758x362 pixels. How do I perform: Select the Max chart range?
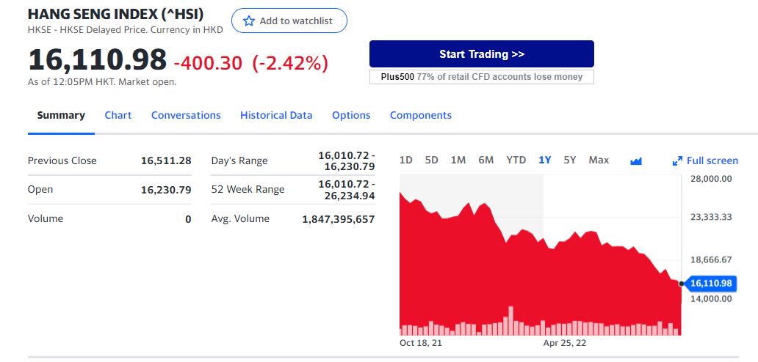(599, 160)
